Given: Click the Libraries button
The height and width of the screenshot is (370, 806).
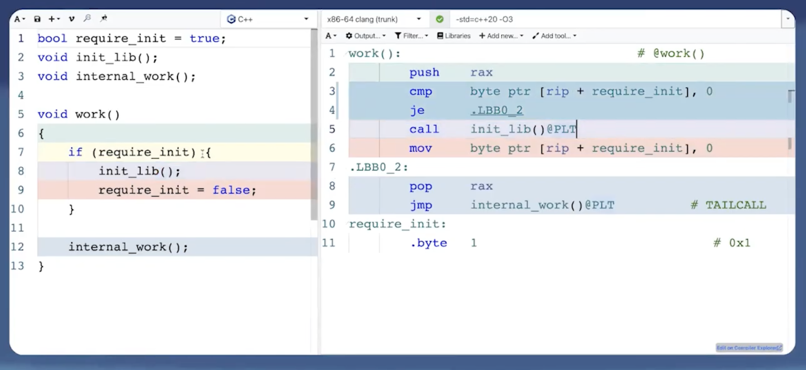Looking at the screenshot, I should (x=454, y=36).
